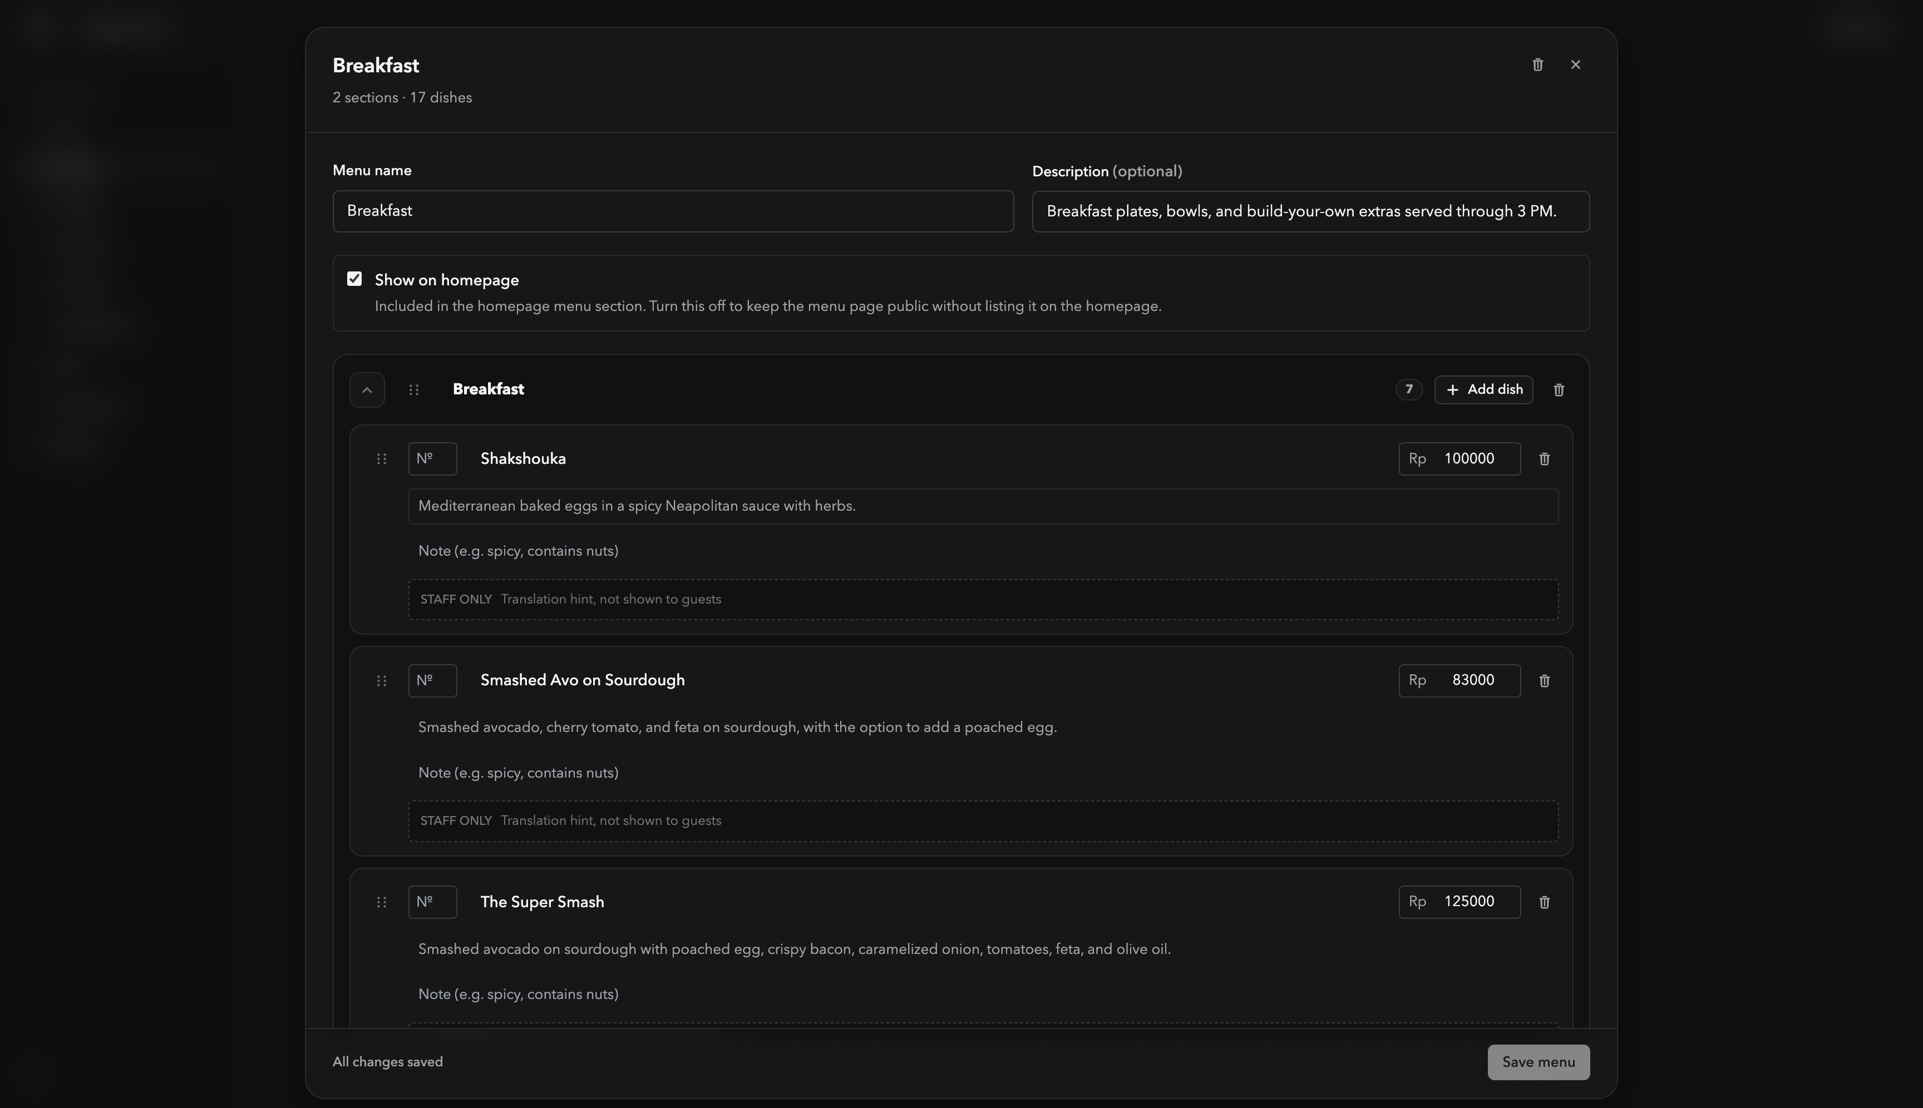Edit The Super Smash price 125000
The width and height of the screenshot is (1923, 1108).
[1459, 902]
